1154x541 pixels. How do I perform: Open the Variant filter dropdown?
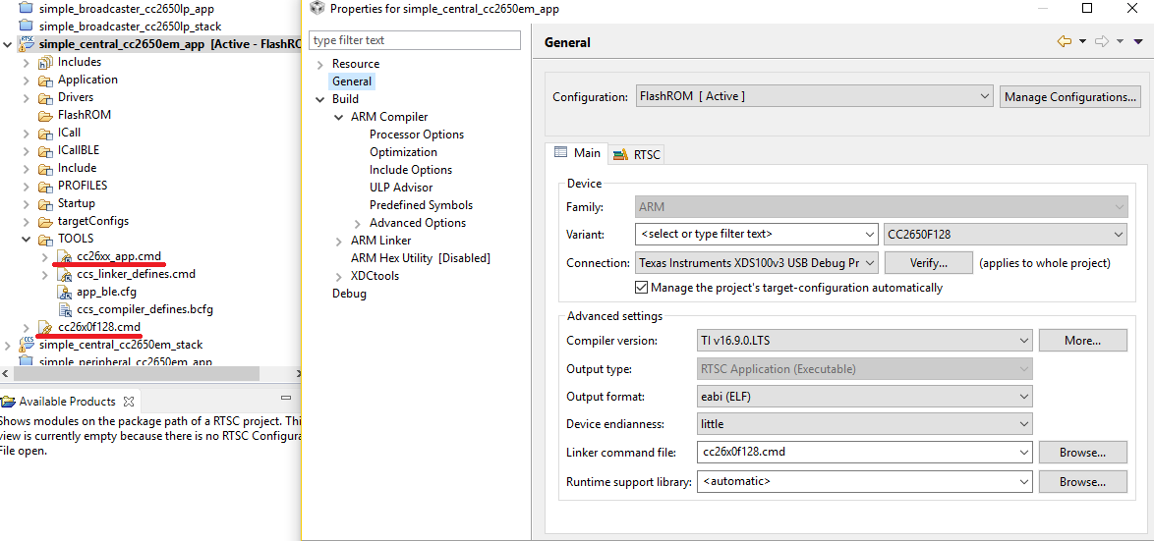pyautogui.click(x=870, y=236)
